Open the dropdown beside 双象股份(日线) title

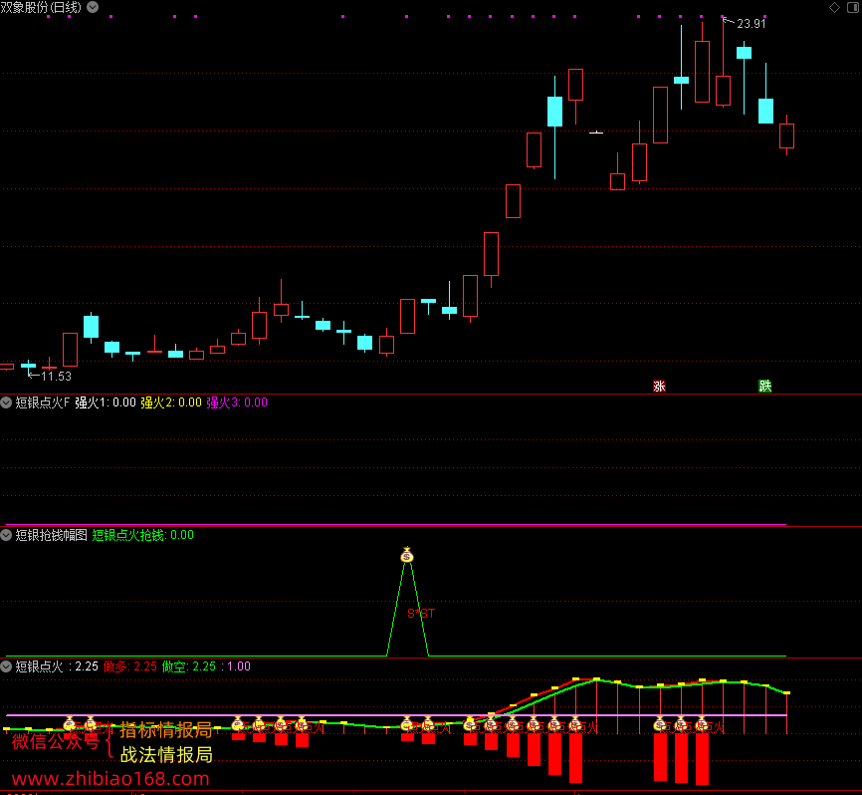click(x=93, y=7)
